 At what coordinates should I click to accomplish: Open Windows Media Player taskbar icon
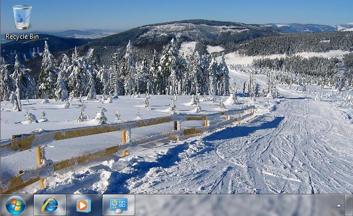(84, 205)
